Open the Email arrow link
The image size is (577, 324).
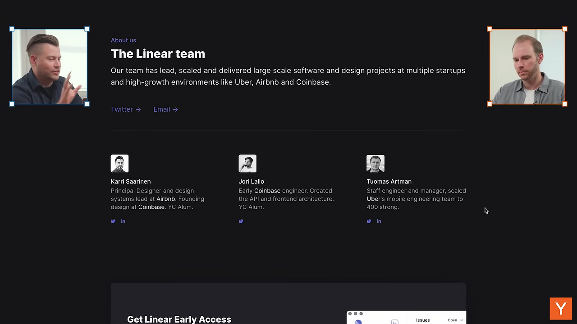(165, 109)
